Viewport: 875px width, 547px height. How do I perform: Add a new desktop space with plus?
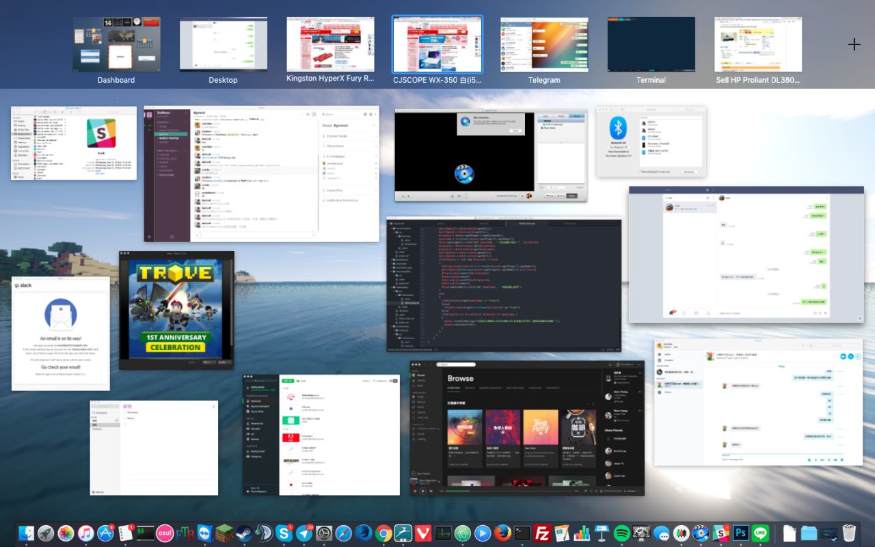(854, 44)
